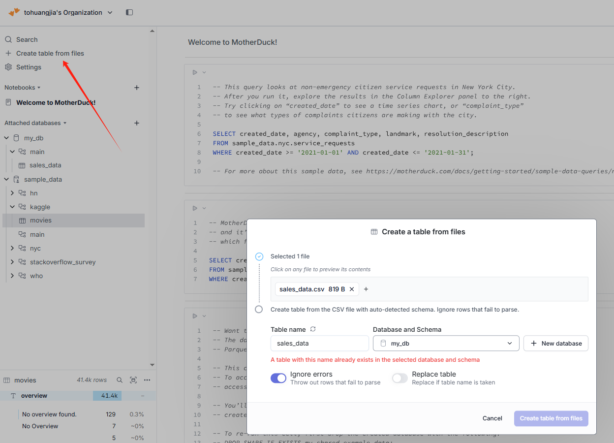
Task: Click the refresh icon next to Table name
Action: click(x=313, y=329)
